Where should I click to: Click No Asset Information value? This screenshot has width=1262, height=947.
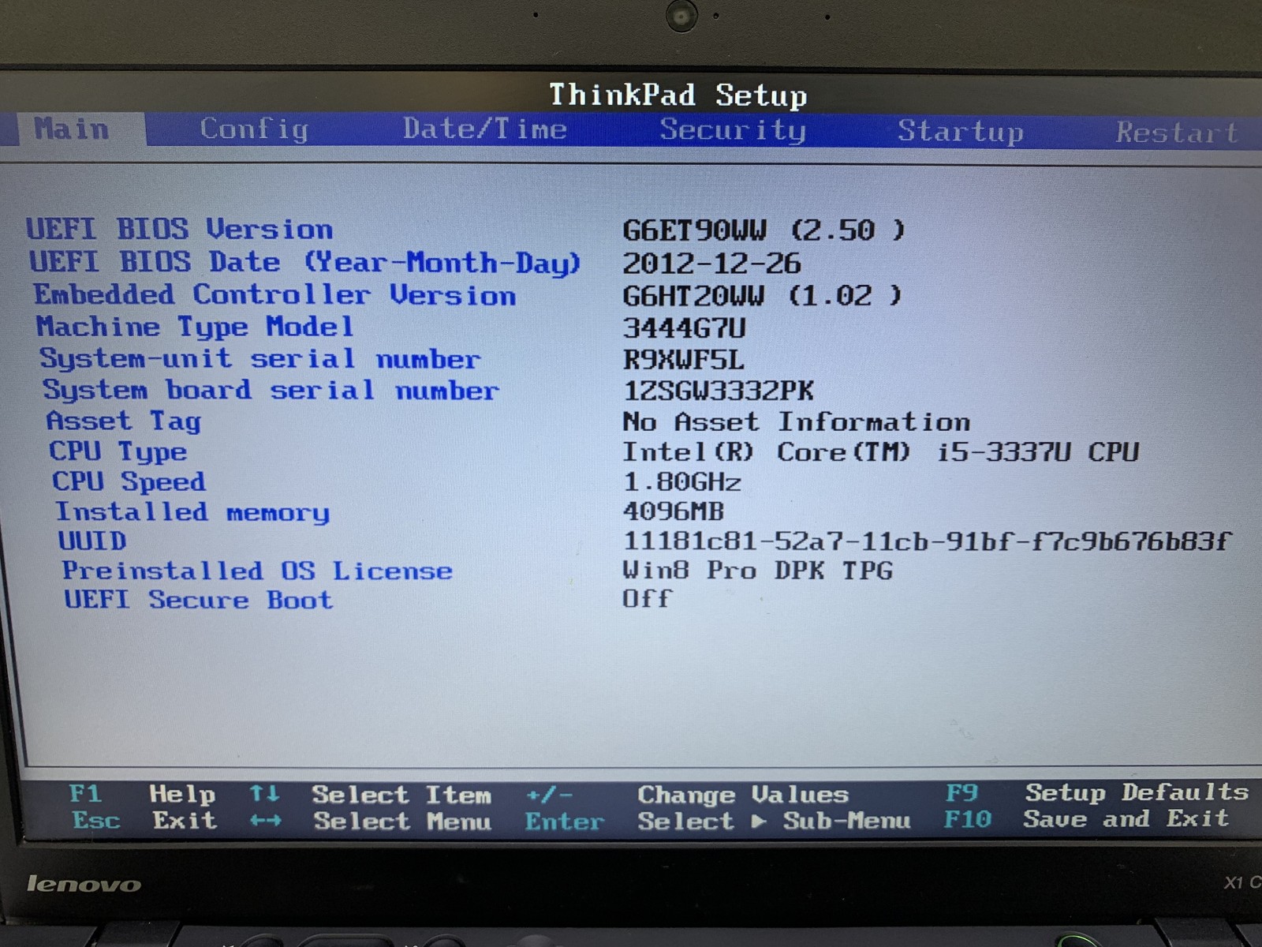tap(796, 421)
